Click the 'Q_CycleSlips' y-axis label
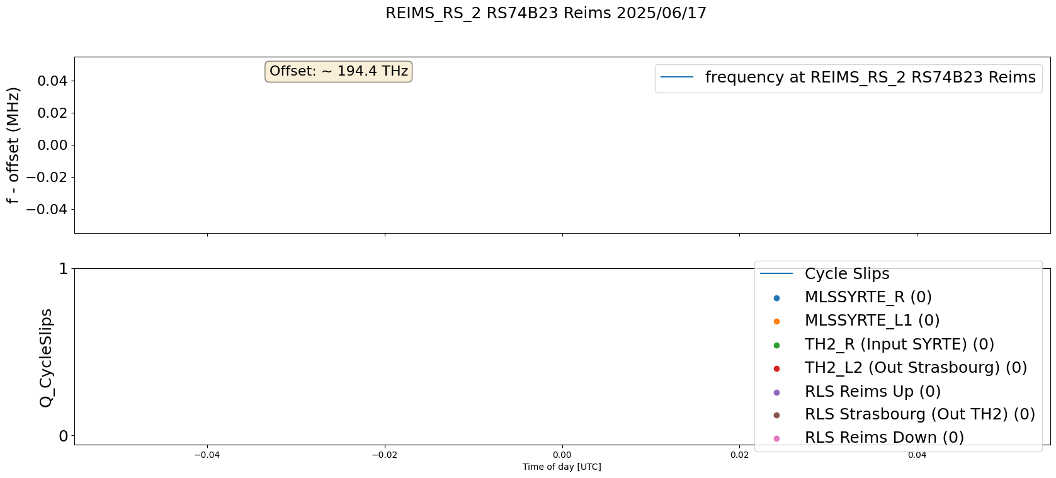 coord(46,358)
